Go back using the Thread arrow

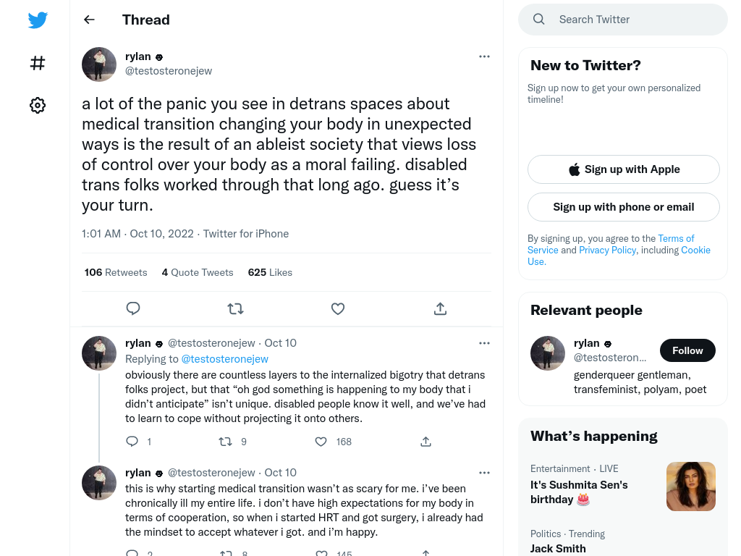coord(89,20)
